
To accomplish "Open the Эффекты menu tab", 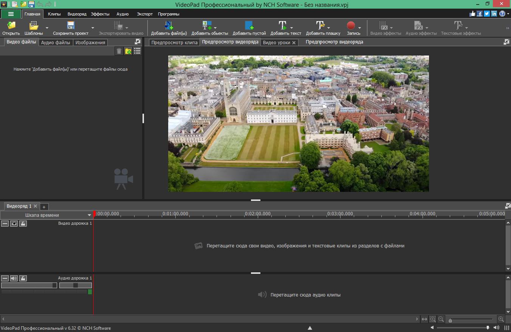I will tap(100, 14).
